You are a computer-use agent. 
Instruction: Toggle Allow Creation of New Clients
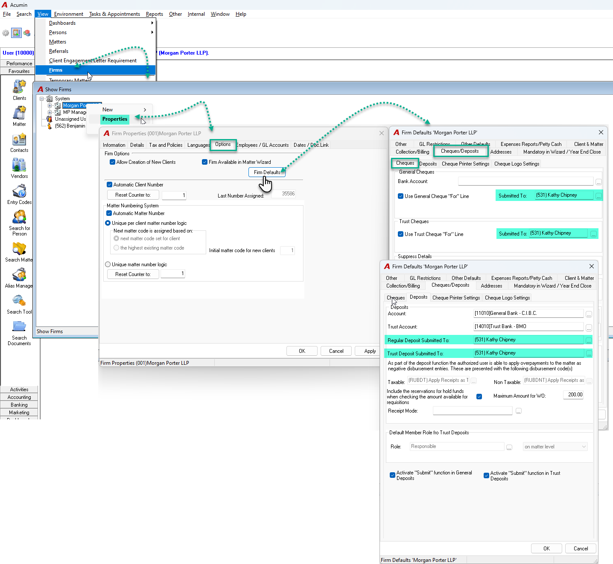click(x=113, y=162)
